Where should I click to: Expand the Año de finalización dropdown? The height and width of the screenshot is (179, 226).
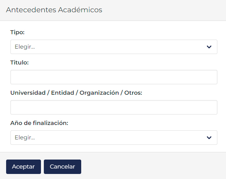click(114, 138)
